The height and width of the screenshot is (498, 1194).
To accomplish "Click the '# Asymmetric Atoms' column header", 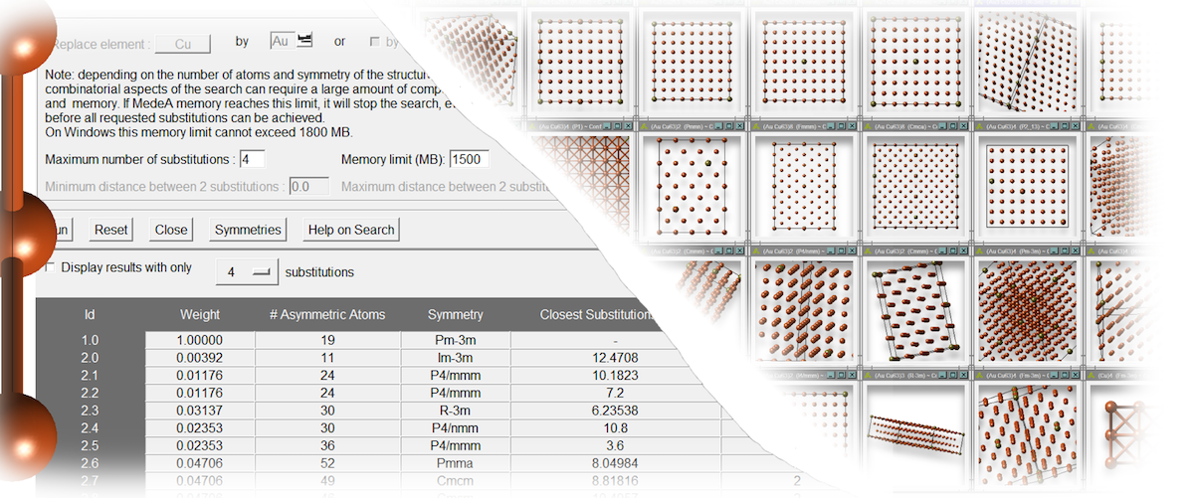I will click(327, 314).
